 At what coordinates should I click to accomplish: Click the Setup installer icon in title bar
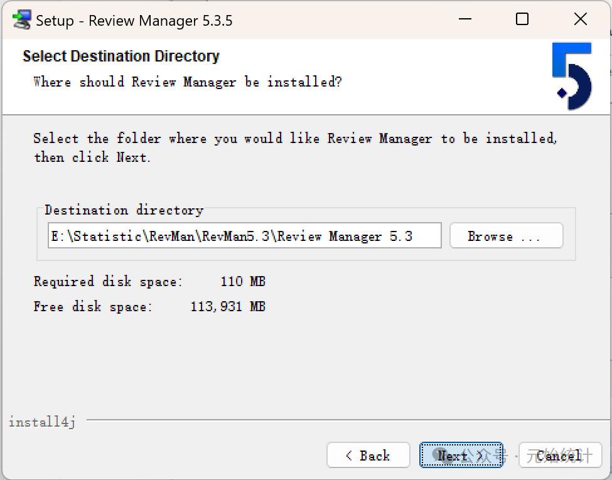click(x=22, y=20)
